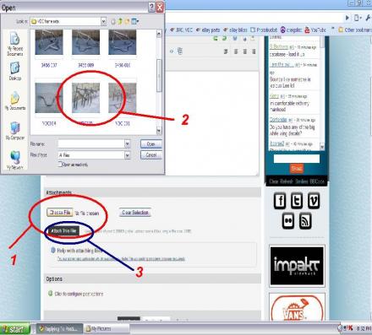Screen dimensions: 372x335
Task: Click the Flickr social icon
Action: point(288,221)
